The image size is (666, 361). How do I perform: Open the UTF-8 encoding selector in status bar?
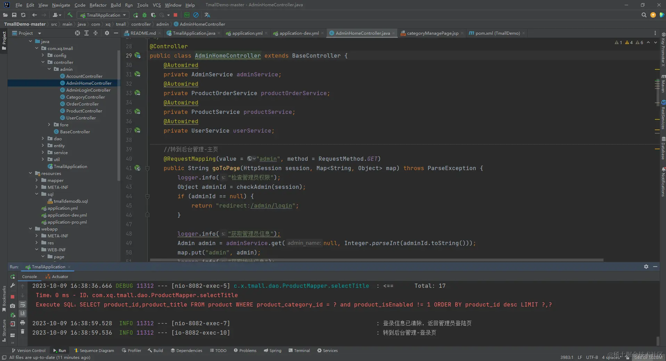click(x=592, y=357)
